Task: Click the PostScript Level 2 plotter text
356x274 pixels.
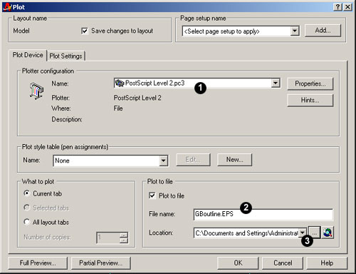Action: click(137, 98)
